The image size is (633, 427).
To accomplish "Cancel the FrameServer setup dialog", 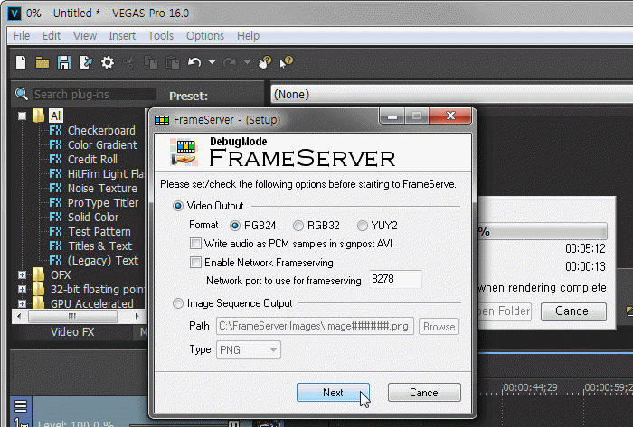I will click(424, 392).
